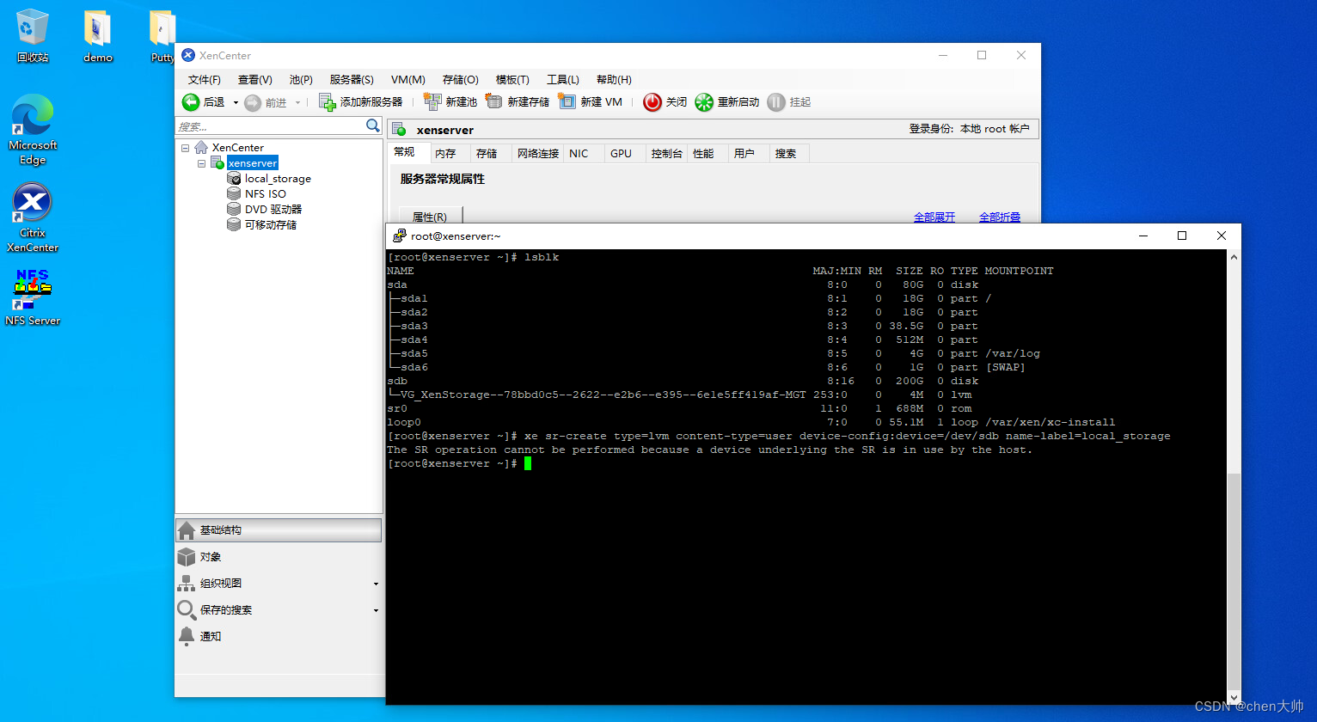This screenshot has width=1317, height=722.
Task: Click the green Back arrow icon in XenCenter
Action: pyautogui.click(x=191, y=102)
